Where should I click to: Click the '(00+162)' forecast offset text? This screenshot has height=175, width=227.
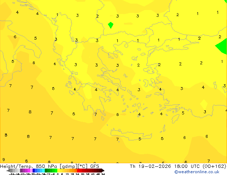click(214, 166)
